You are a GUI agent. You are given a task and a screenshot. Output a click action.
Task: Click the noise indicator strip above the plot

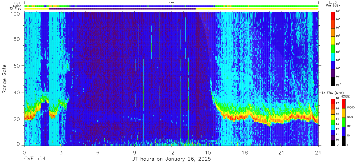coord(171,6)
